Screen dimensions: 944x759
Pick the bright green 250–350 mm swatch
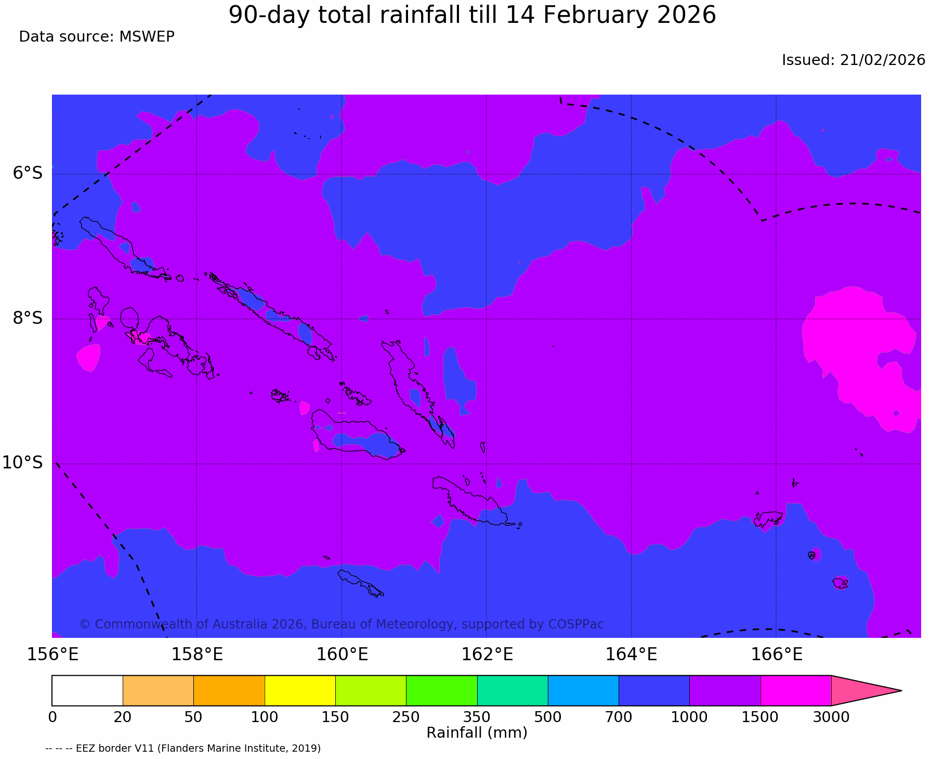(x=441, y=690)
